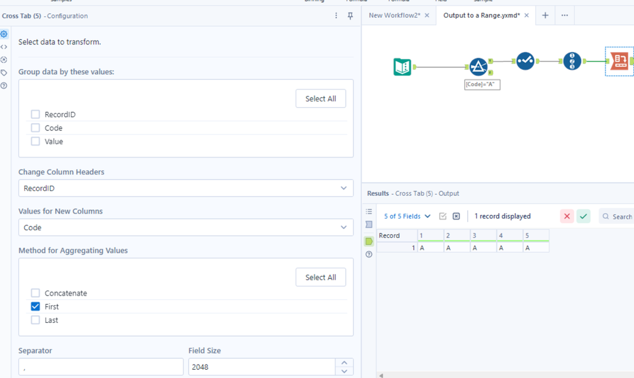Screen dimensions: 634x378
Task: Uncheck the First aggregation method
Action: point(36,306)
